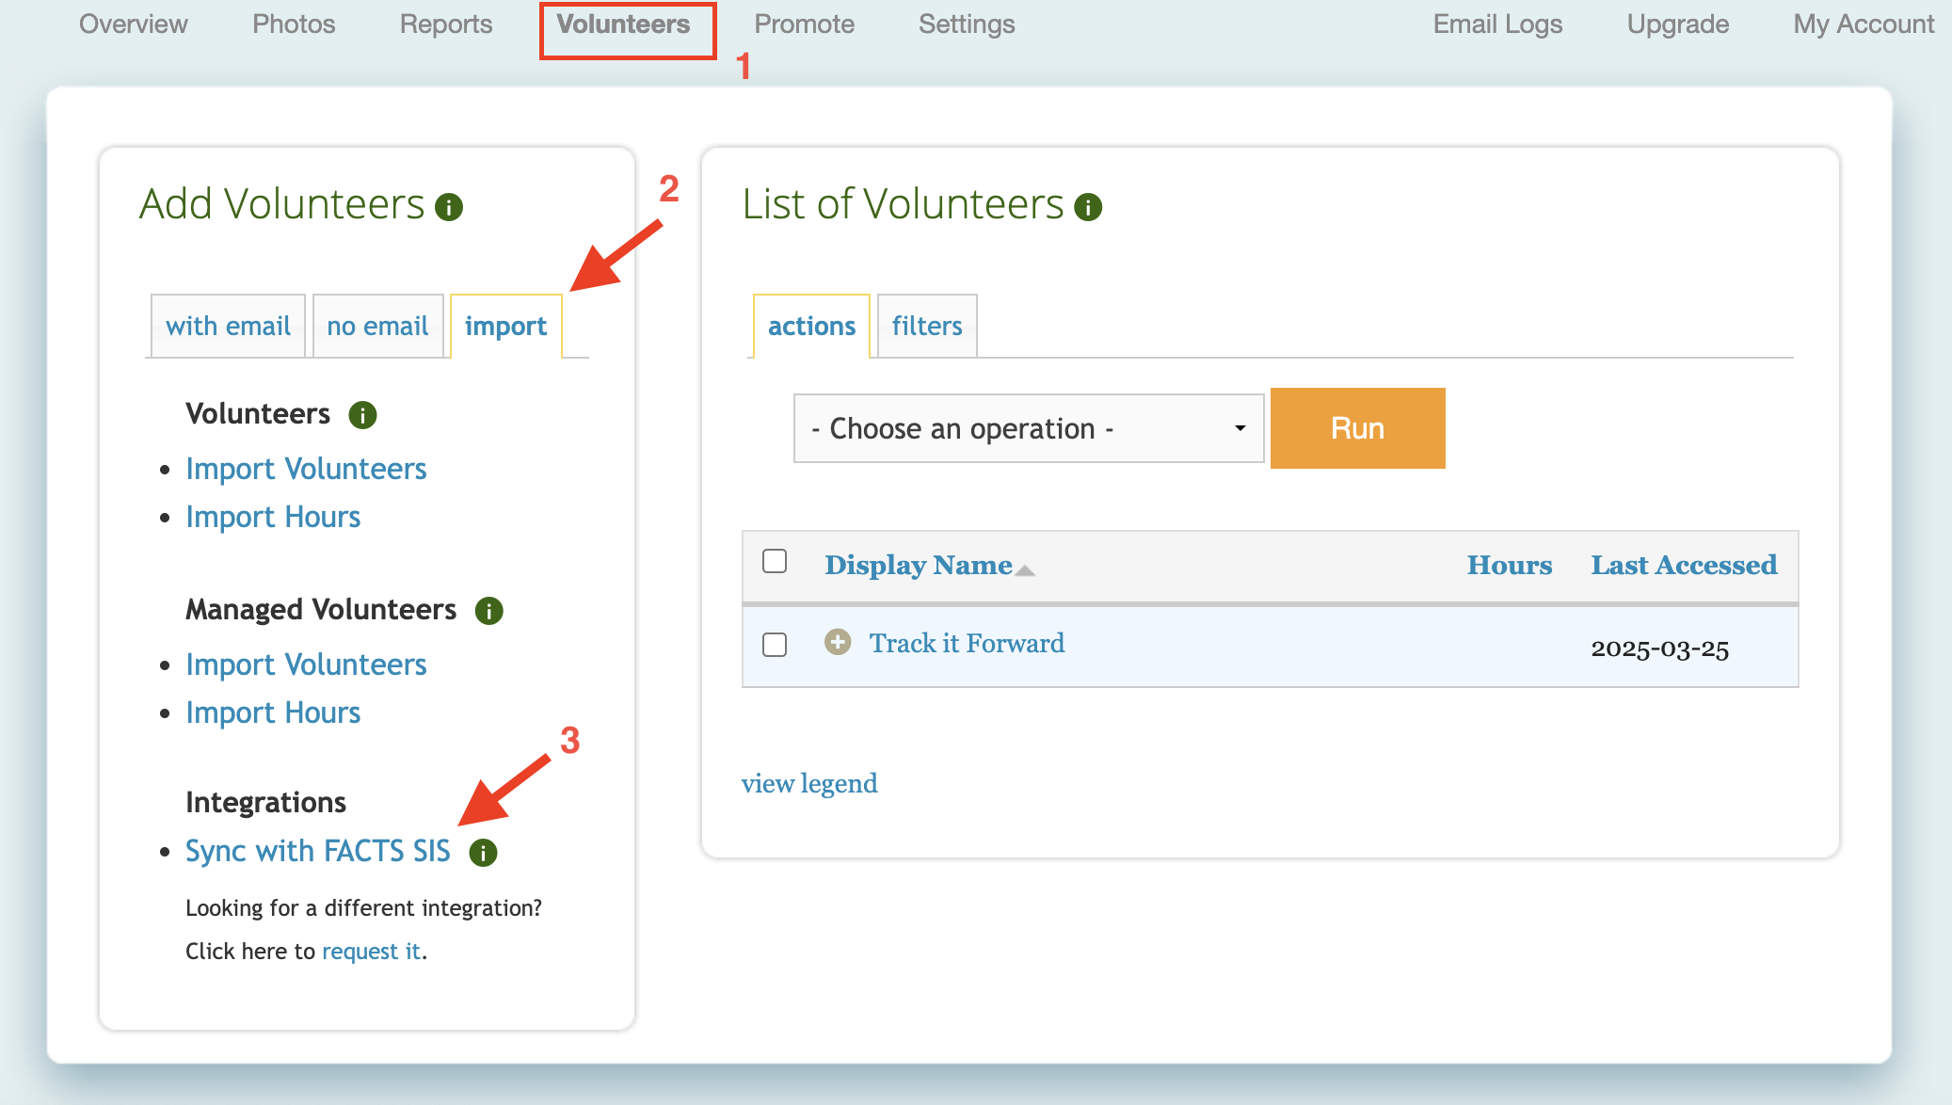This screenshot has width=1952, height=1105.
Task: Click info icon beside Sync with FACTS SIS
Action: (x=483, y=853)
